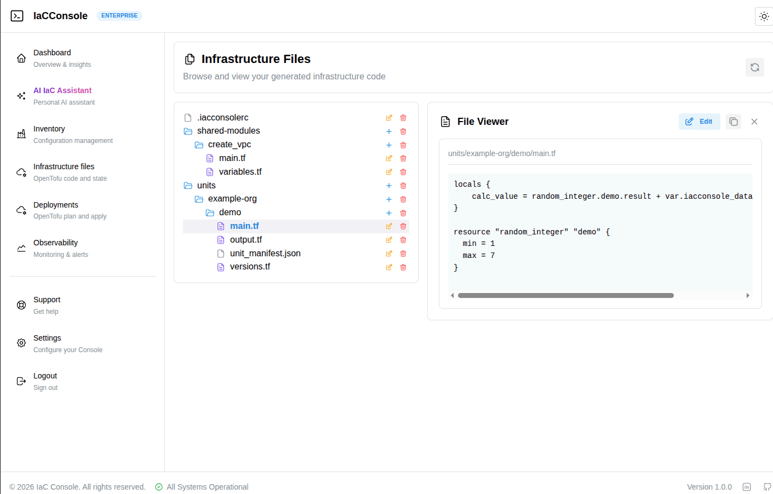Delete variables.tf with the trash icon

(403, 171)
